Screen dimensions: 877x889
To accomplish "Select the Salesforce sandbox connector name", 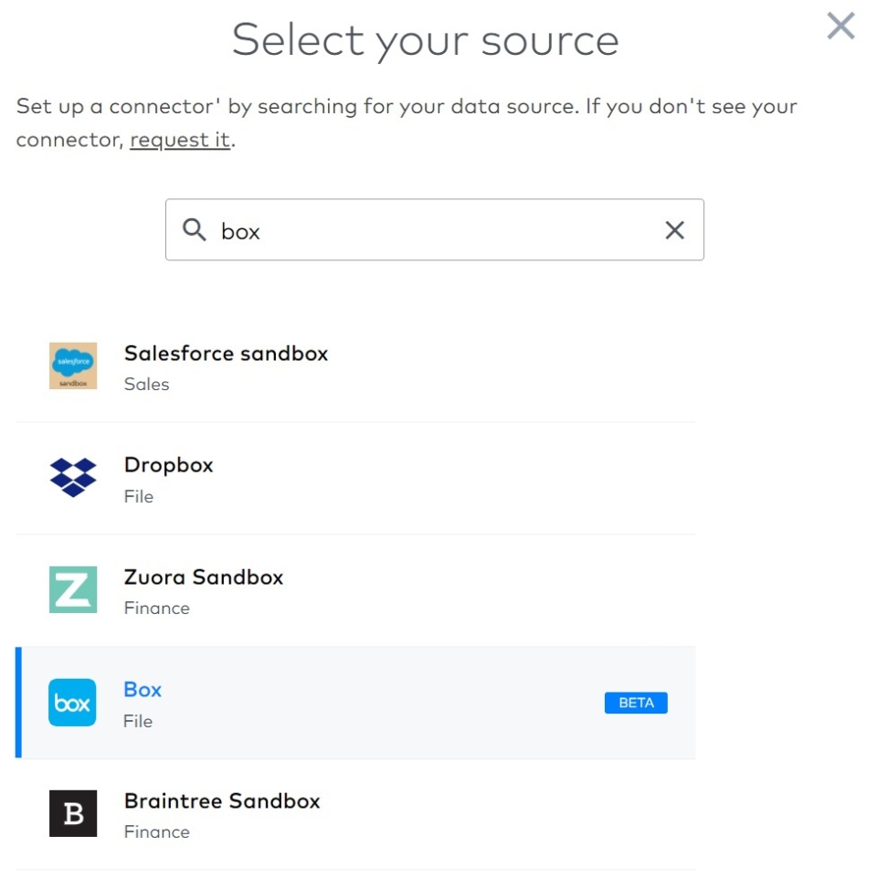I will 226,354.
